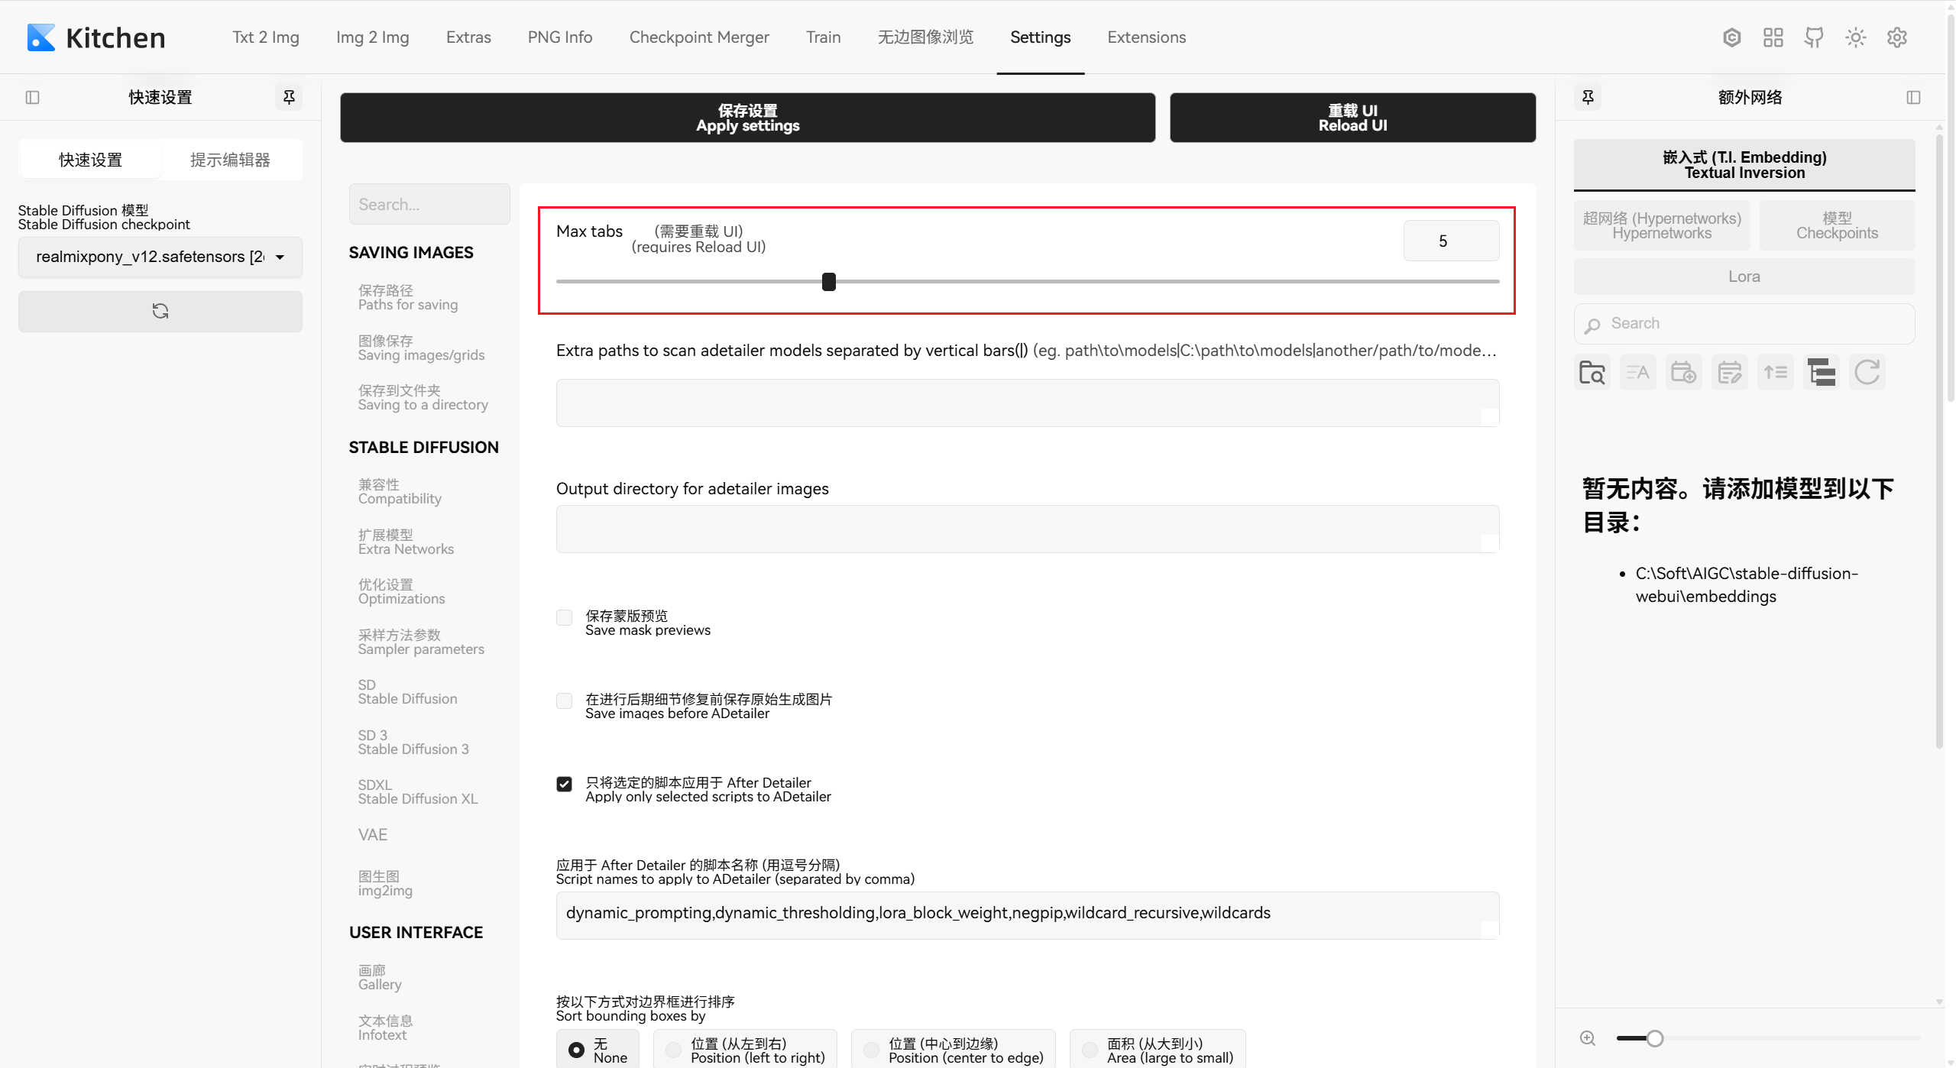Collapse the extra networks right panel

[1915, 97]
